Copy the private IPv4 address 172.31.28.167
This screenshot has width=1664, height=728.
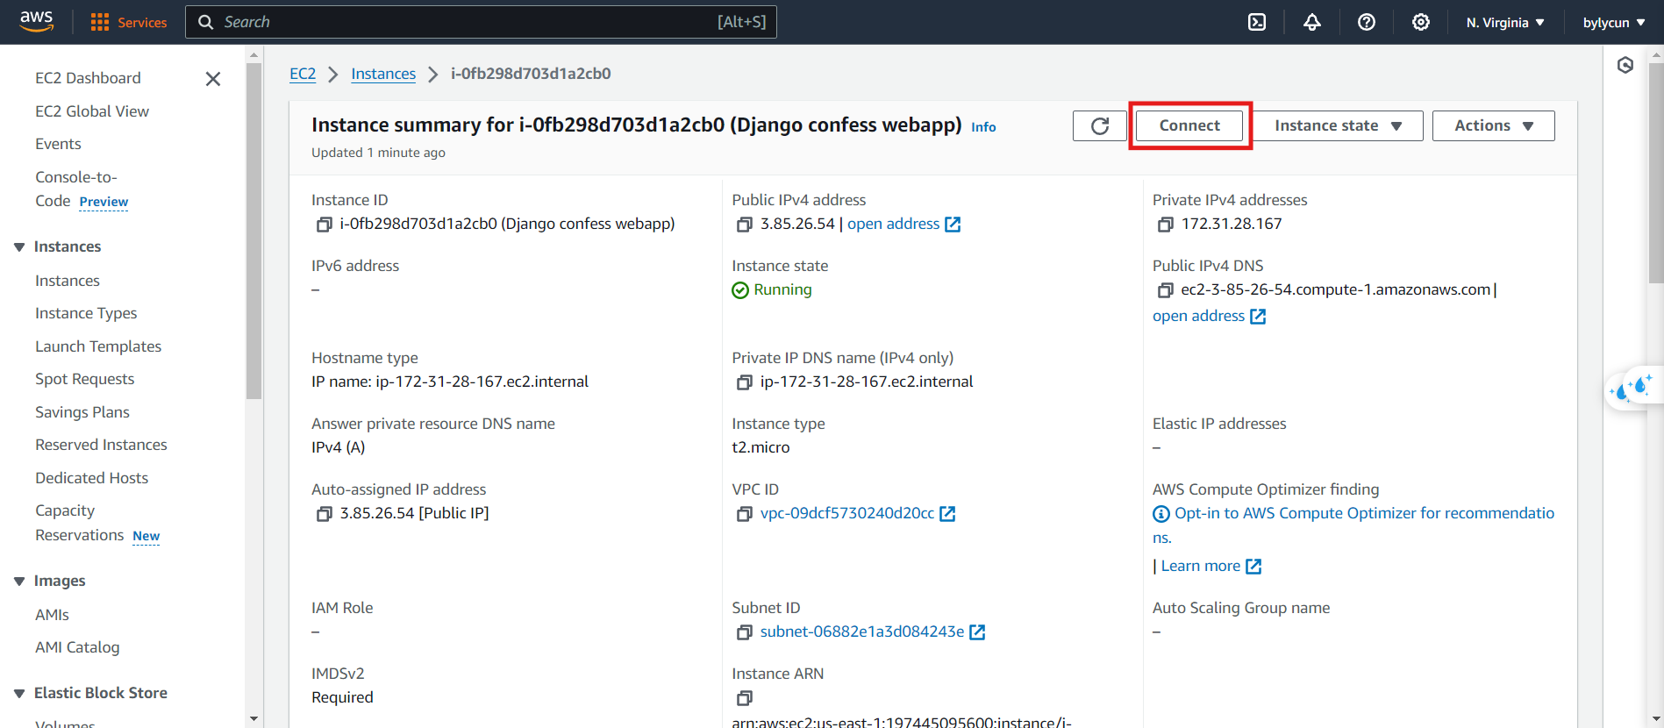click(1165, 225)
